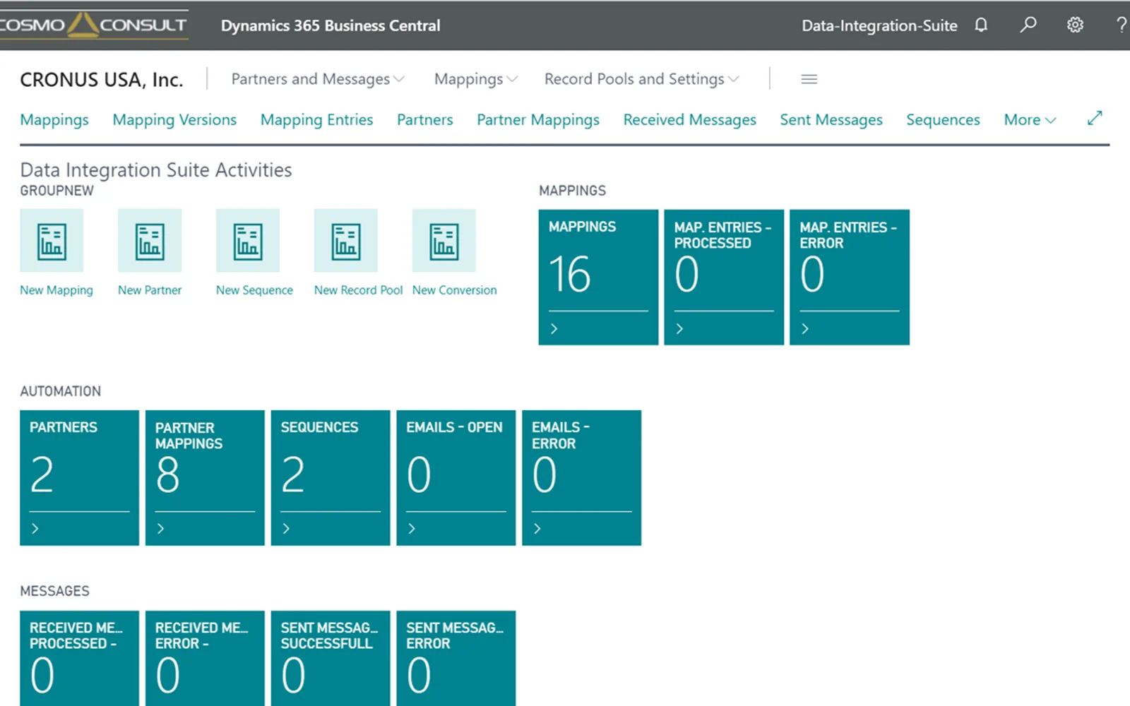Click the New Sequence icon
The width and height of the screenshot is (1130, 706).
[248, 241]
